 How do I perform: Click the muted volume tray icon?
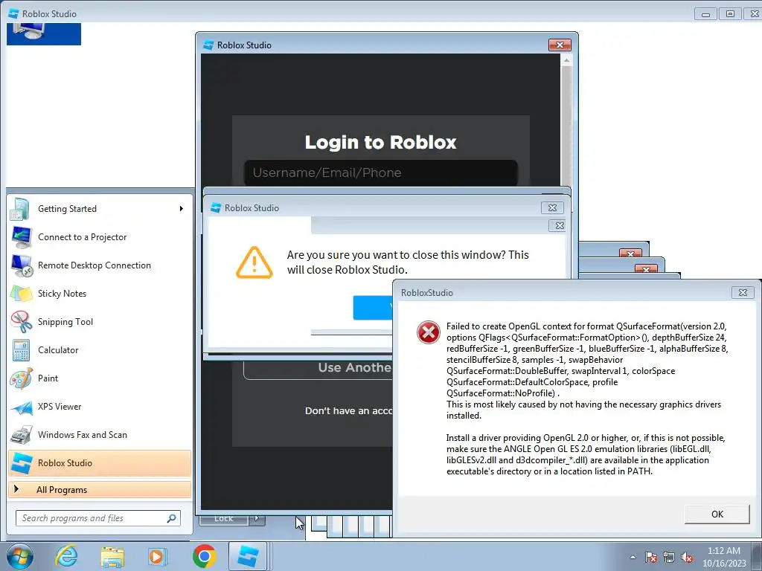[687, 557]
